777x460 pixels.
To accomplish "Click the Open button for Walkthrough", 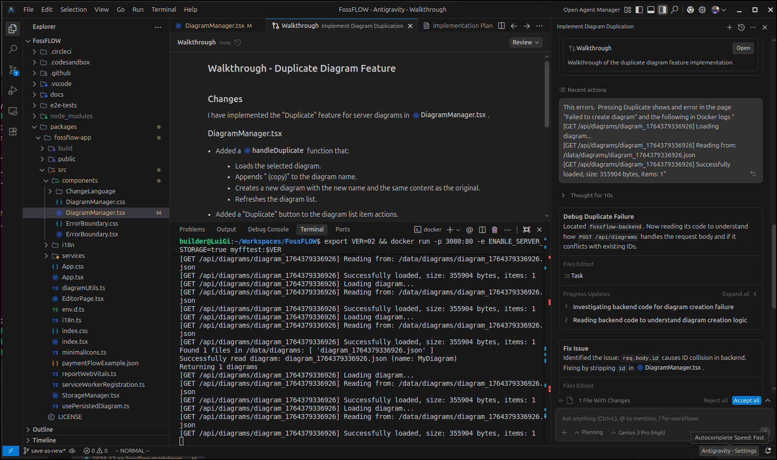I will [x=743, y=48].
